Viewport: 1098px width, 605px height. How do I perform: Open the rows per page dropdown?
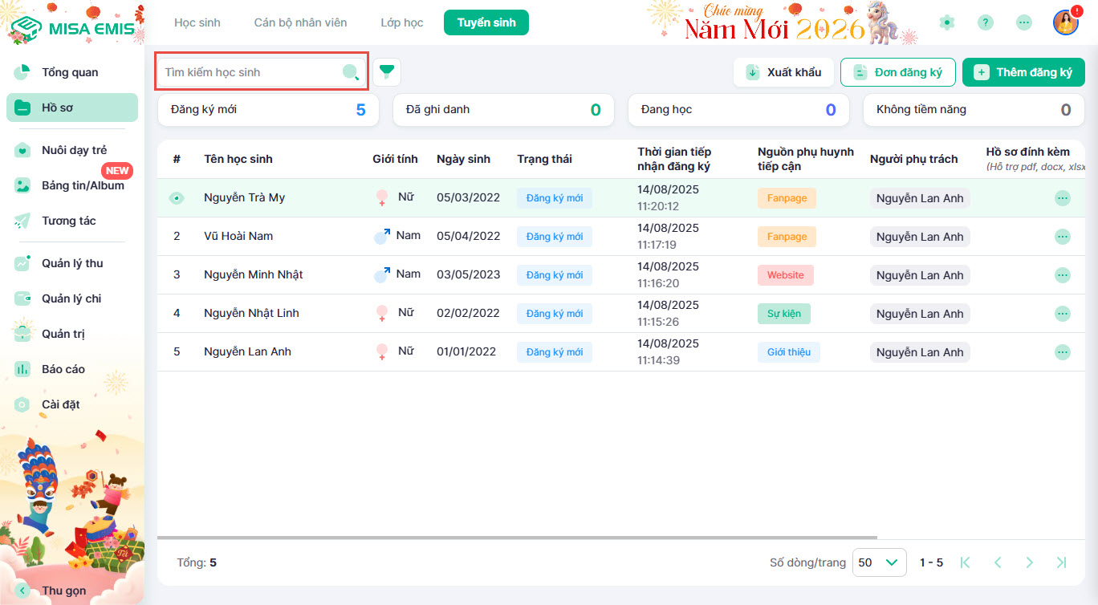[879, 562]
